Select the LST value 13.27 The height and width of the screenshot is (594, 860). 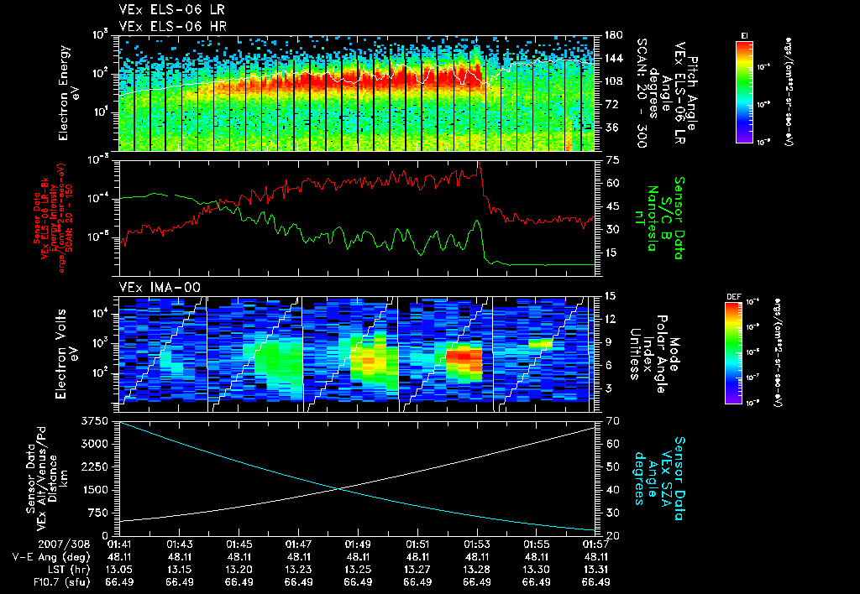[x=417, y=570]
